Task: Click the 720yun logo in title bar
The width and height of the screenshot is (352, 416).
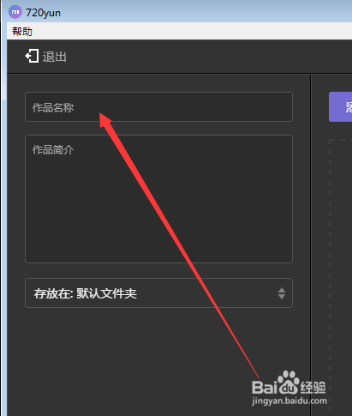Action: [15, 12]
